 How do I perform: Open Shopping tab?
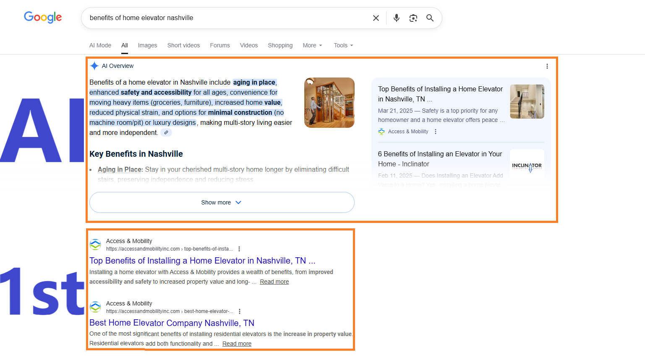click(x=280, y=45)
